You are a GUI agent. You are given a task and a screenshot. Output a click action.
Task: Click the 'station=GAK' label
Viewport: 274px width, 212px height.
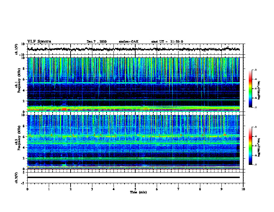click(129, 42)
